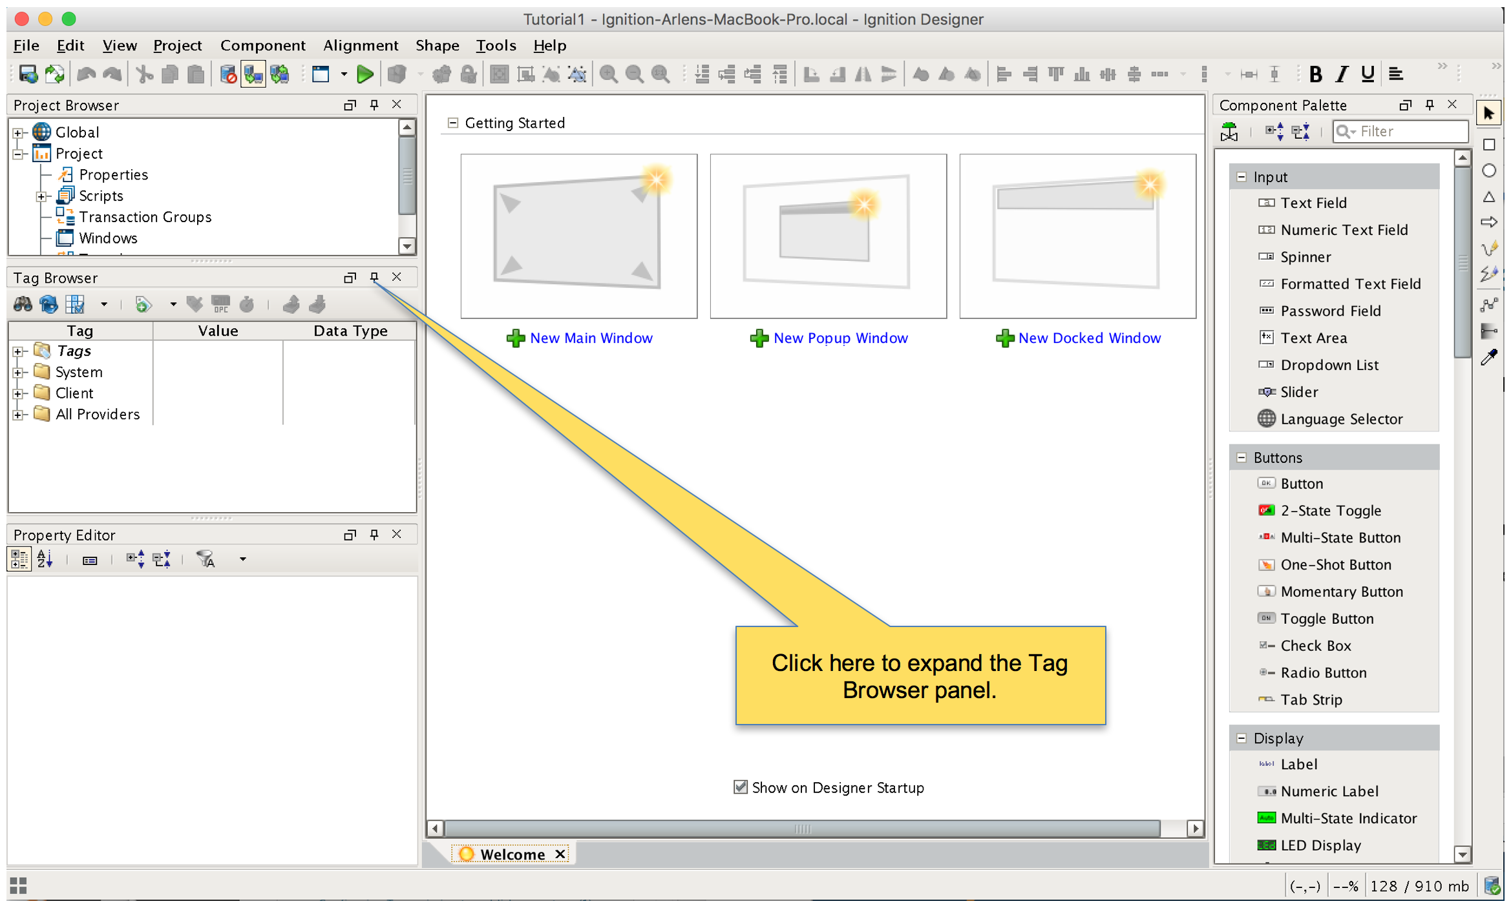Viewport: 1511px width, 908px height.
Task: Expand the System folder in Tag Browser
Action: (18, 373)
